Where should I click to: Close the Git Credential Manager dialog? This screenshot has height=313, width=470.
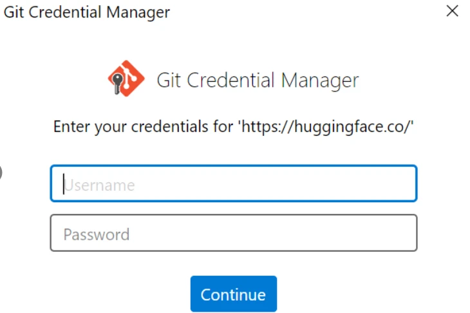453,12
